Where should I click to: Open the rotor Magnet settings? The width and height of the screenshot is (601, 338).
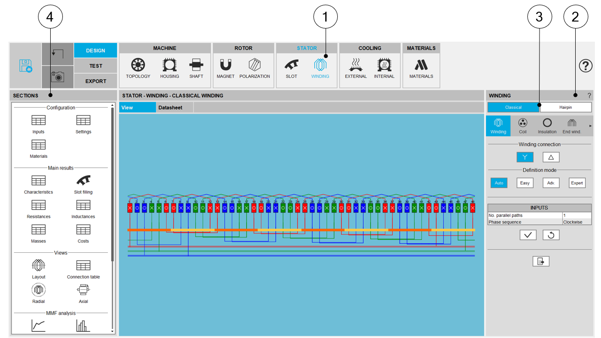pyautogui.click(x=226, y=68)
